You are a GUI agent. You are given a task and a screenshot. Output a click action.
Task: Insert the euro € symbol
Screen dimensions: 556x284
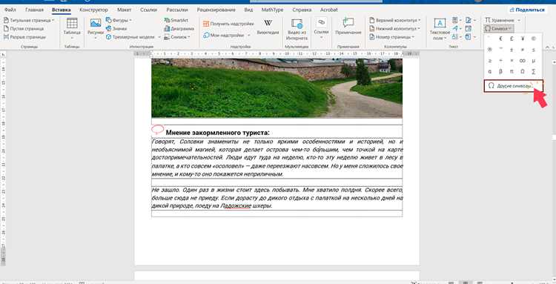pyautogui.click(x=500, y=39)
